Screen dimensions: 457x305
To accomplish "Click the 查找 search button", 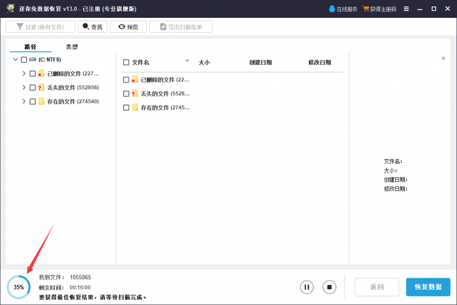I will (x=93, y=27).
